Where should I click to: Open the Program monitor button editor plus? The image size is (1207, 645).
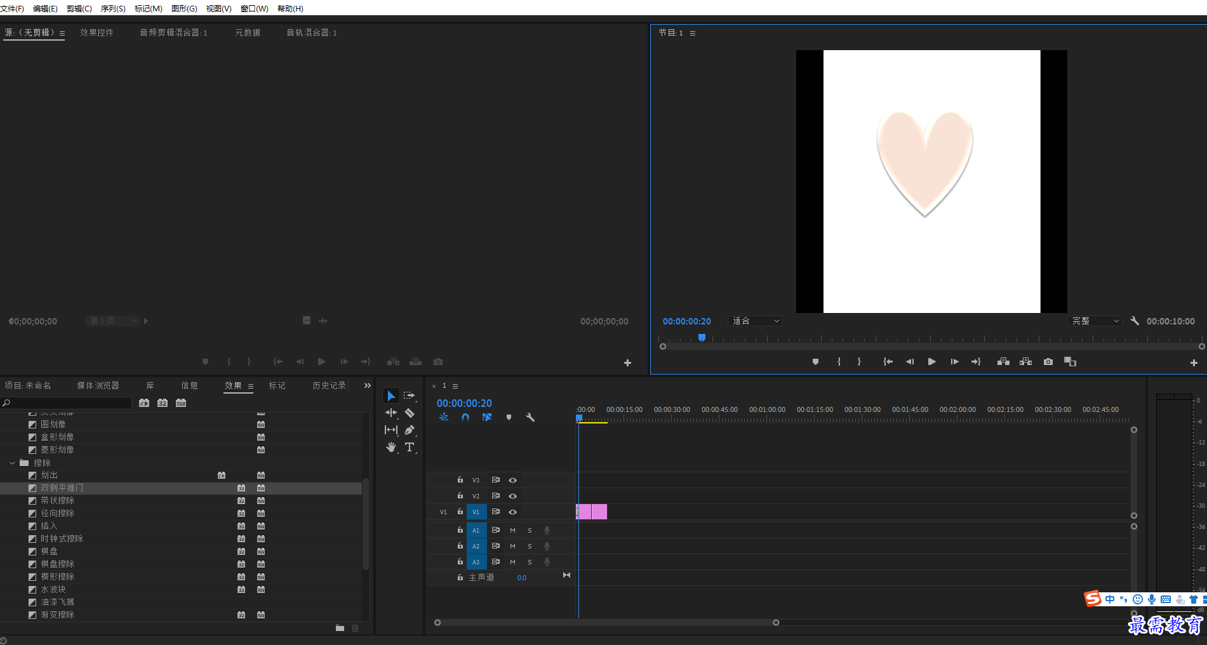point(1194,362)
